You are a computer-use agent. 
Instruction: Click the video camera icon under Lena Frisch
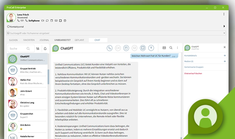43,21
